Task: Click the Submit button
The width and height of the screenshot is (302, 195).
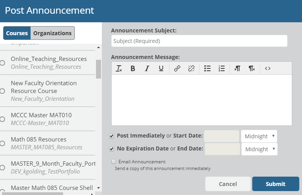Action: [x=275, y=184]
